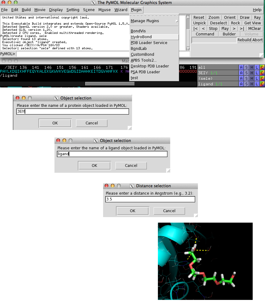Select BondLab plugin entry
The image size is (265, 303).
point(154,49)
